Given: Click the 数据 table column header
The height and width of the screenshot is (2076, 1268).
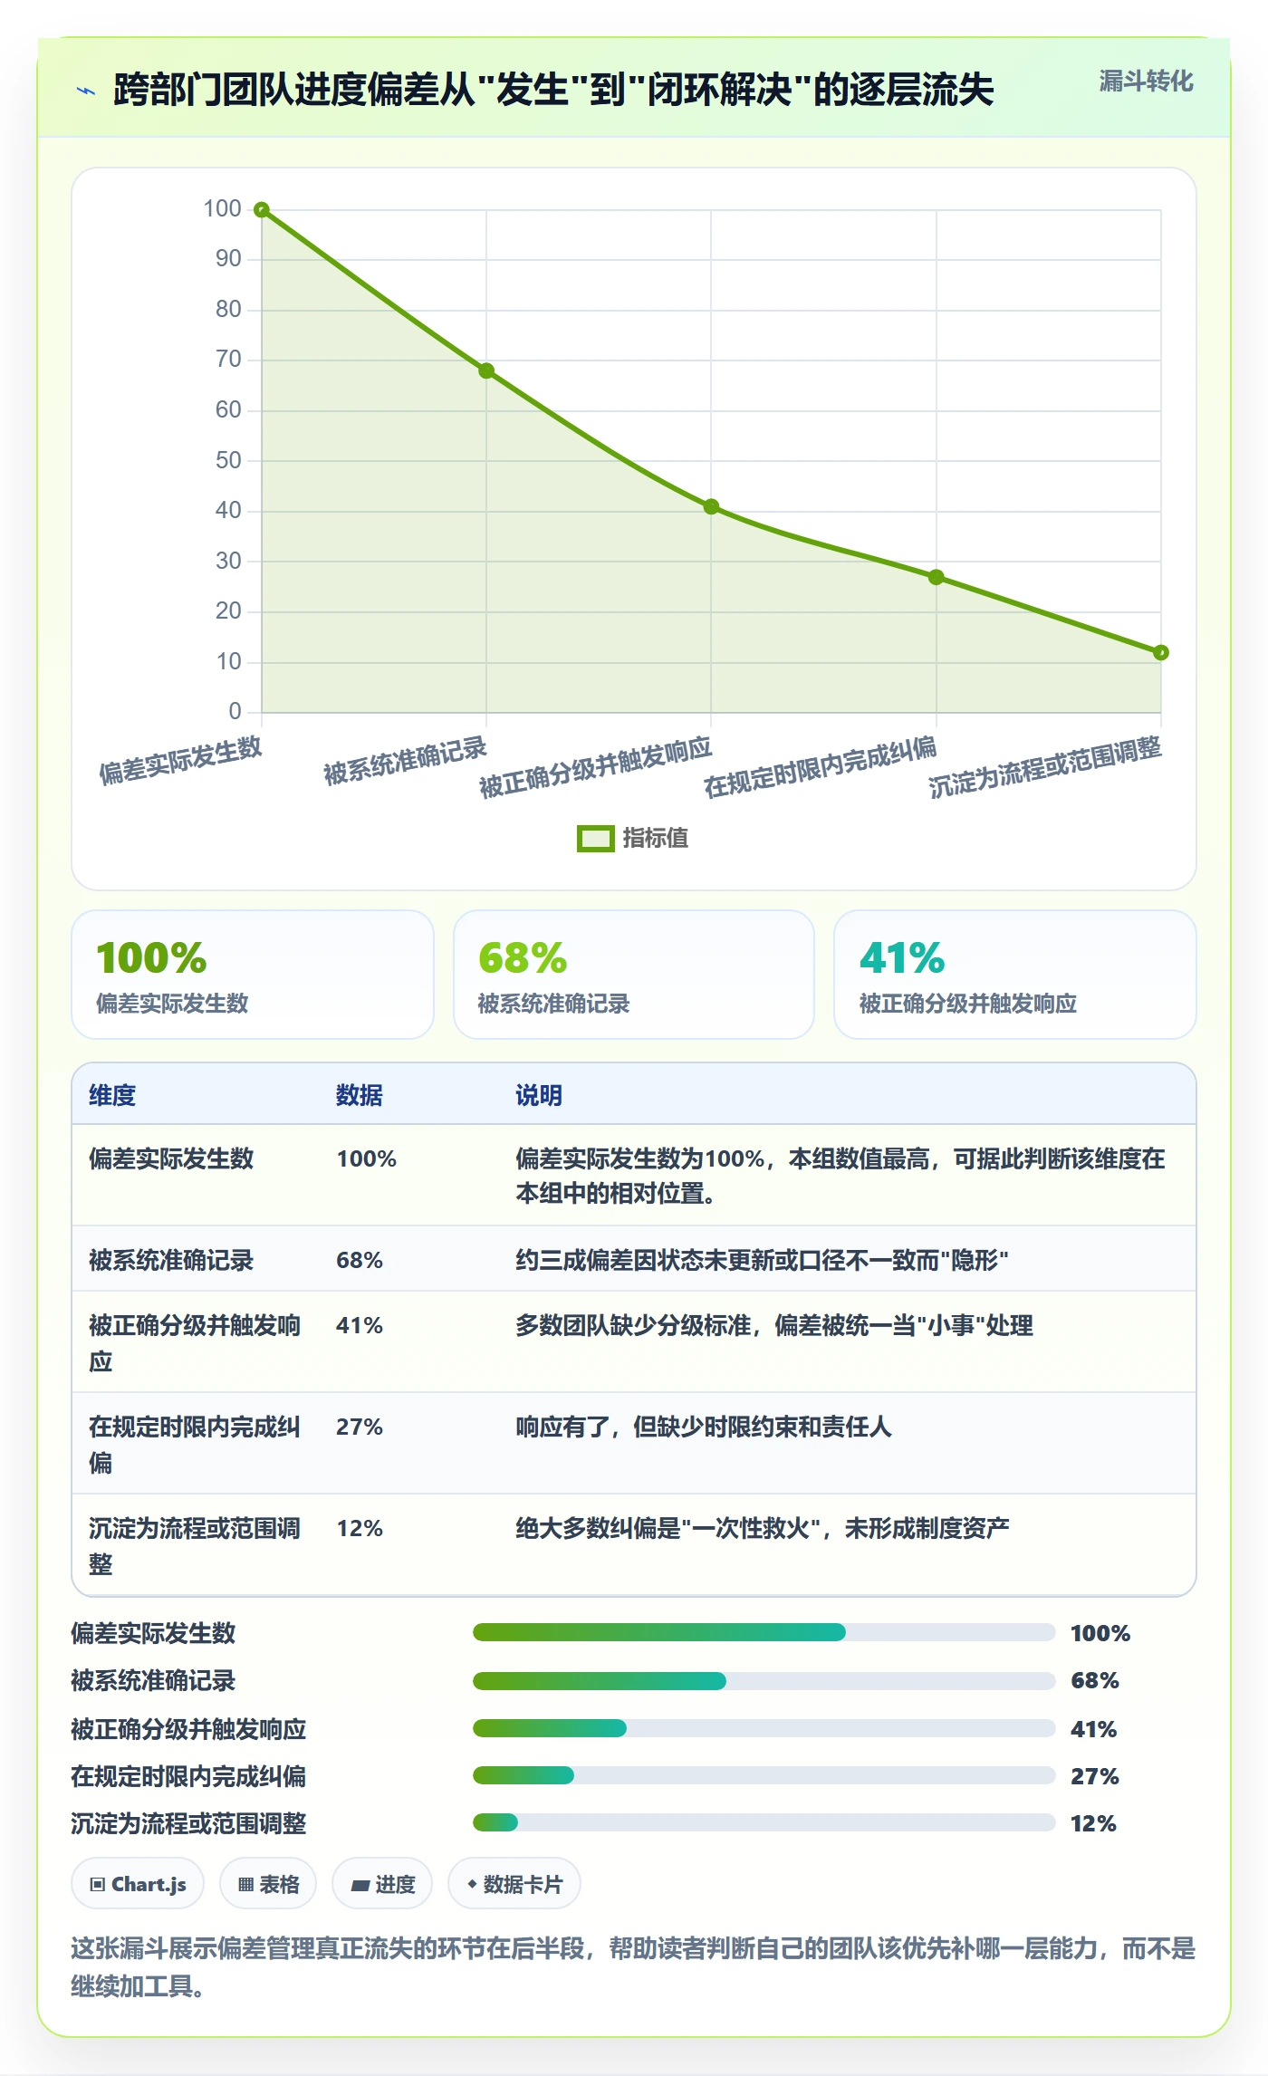Looking at the screenshot, I should [x=360, y=1095].
